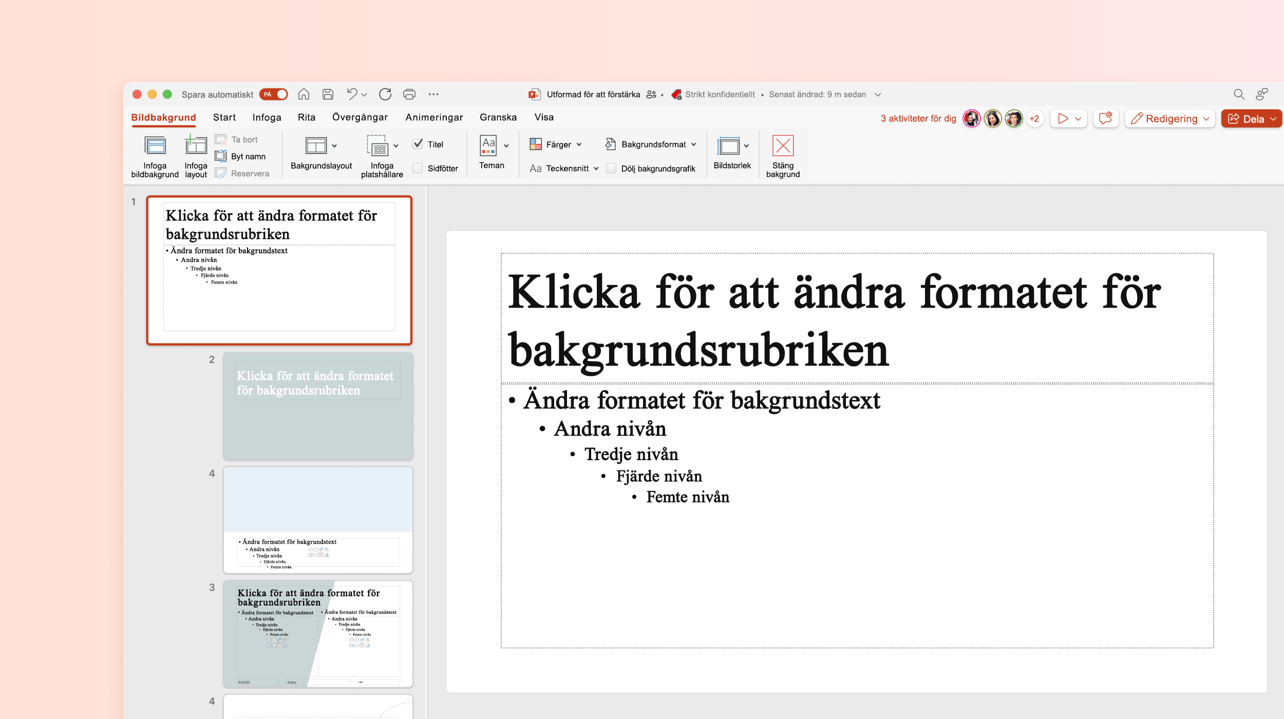
Task: Click the Reservera icon
Action: coord(221,173)
